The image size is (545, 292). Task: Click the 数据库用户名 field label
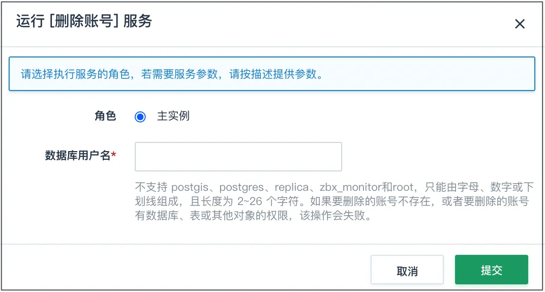tap(78, 156)
